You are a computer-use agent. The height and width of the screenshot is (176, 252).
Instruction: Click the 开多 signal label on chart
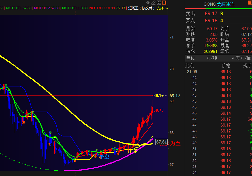pos(132,151)
